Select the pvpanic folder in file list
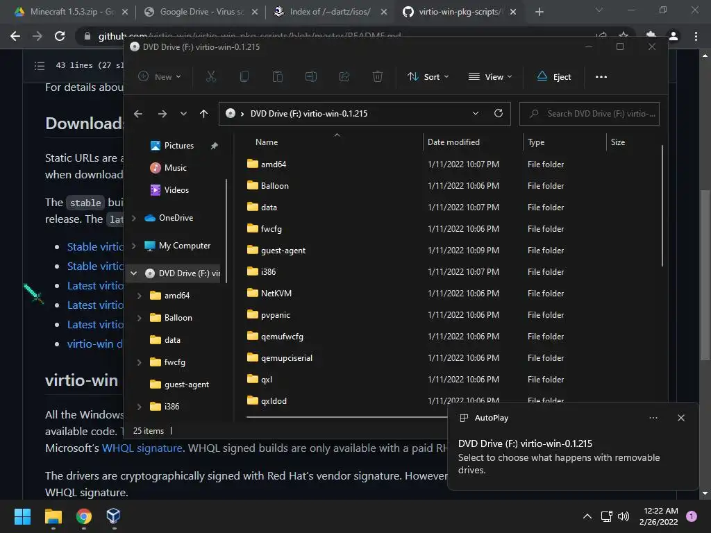 coord(269,315)
